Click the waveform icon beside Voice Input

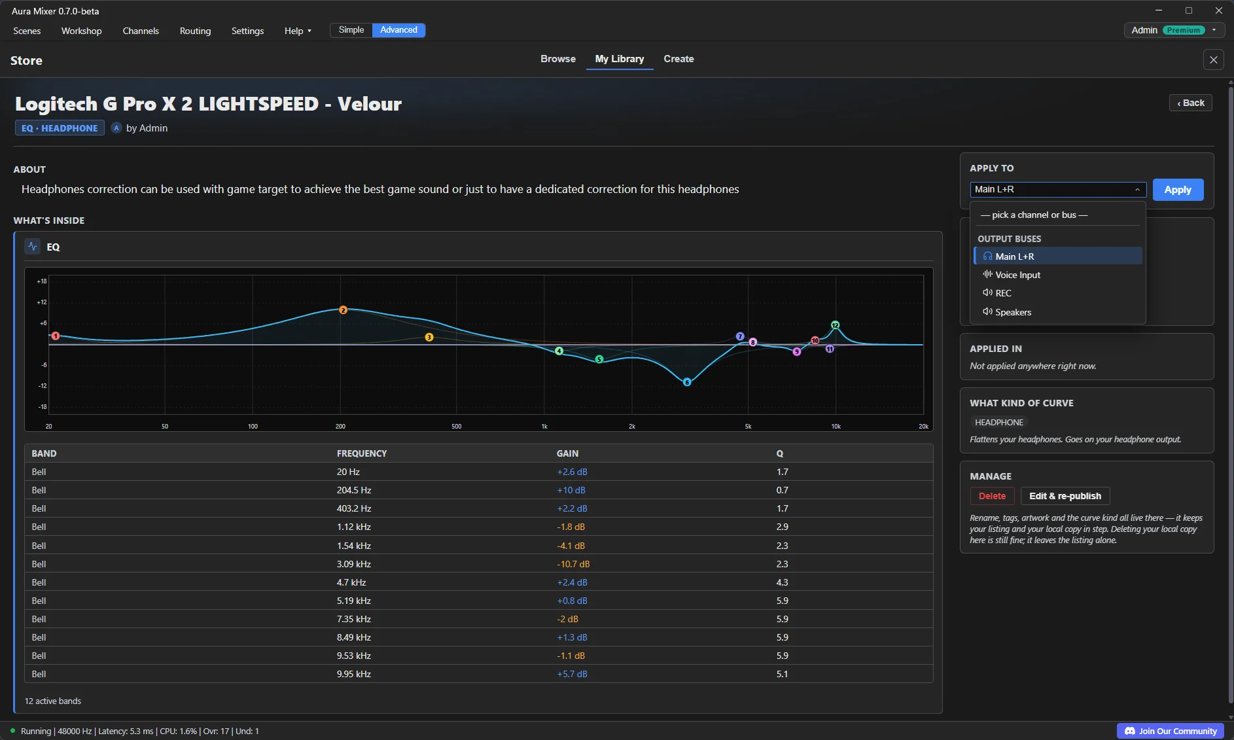pyautogui.click(x=987, y=275)
